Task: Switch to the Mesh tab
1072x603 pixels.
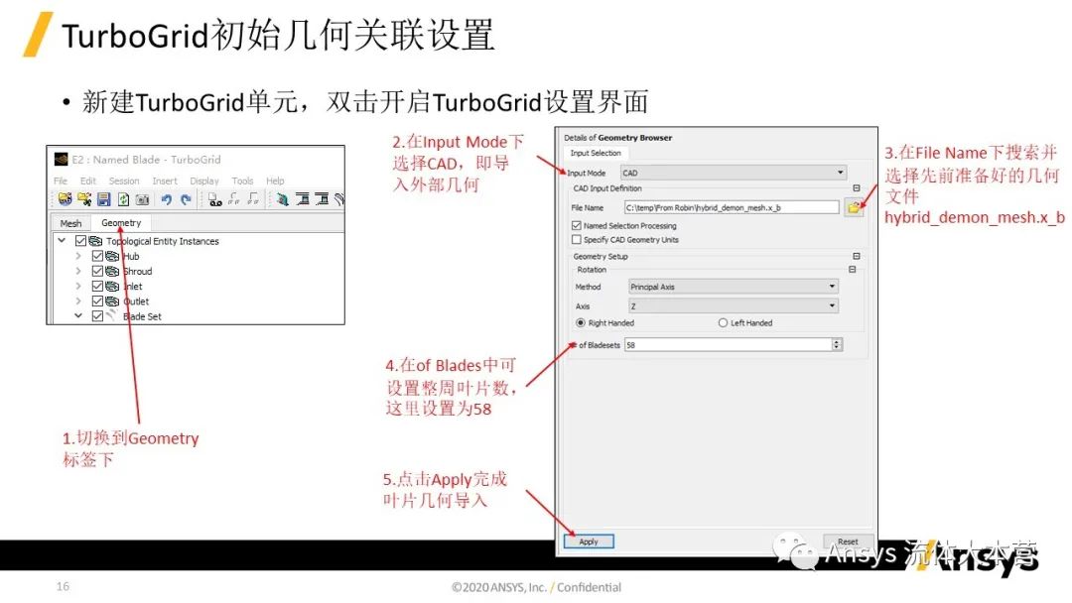Action: tap(70, 223)
